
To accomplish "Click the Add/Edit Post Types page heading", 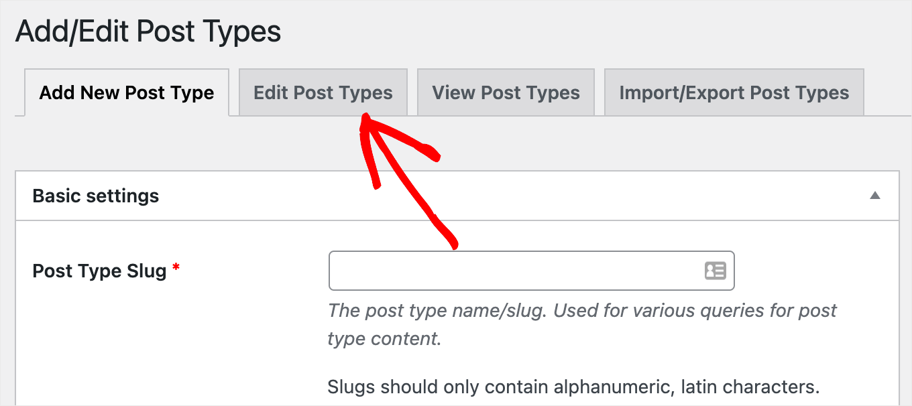I will (x=148, y=31).
